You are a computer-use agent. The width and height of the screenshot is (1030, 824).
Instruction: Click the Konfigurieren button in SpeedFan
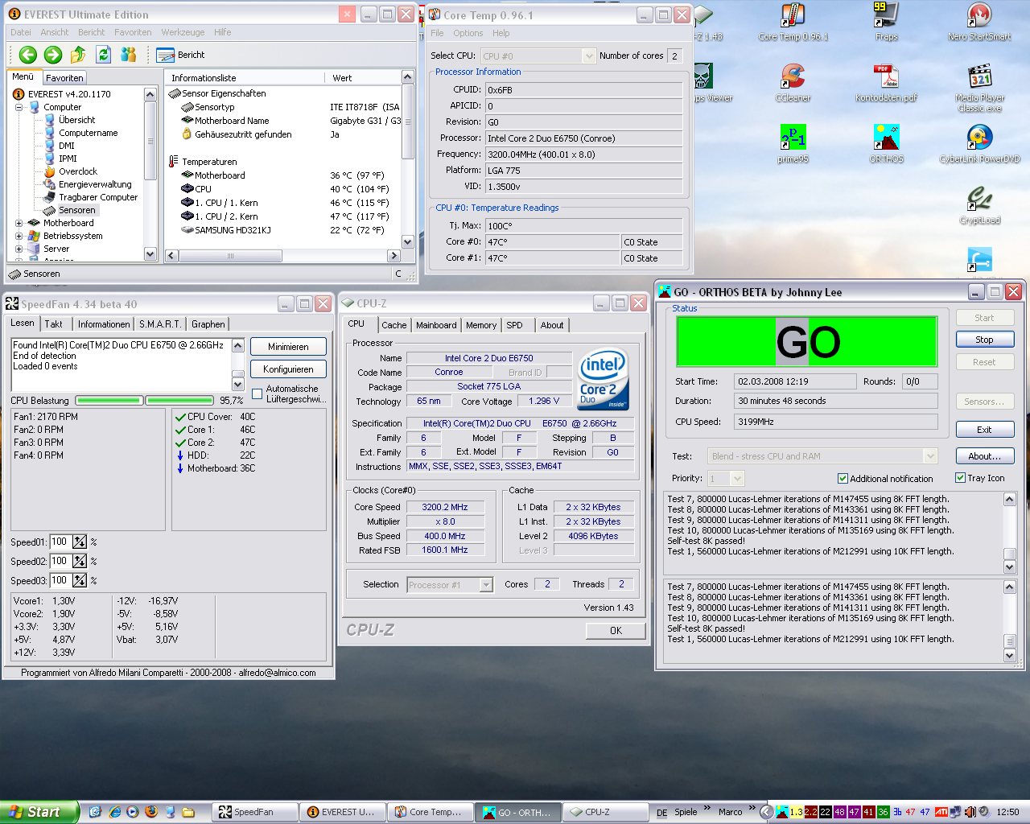tap(288, 369)
